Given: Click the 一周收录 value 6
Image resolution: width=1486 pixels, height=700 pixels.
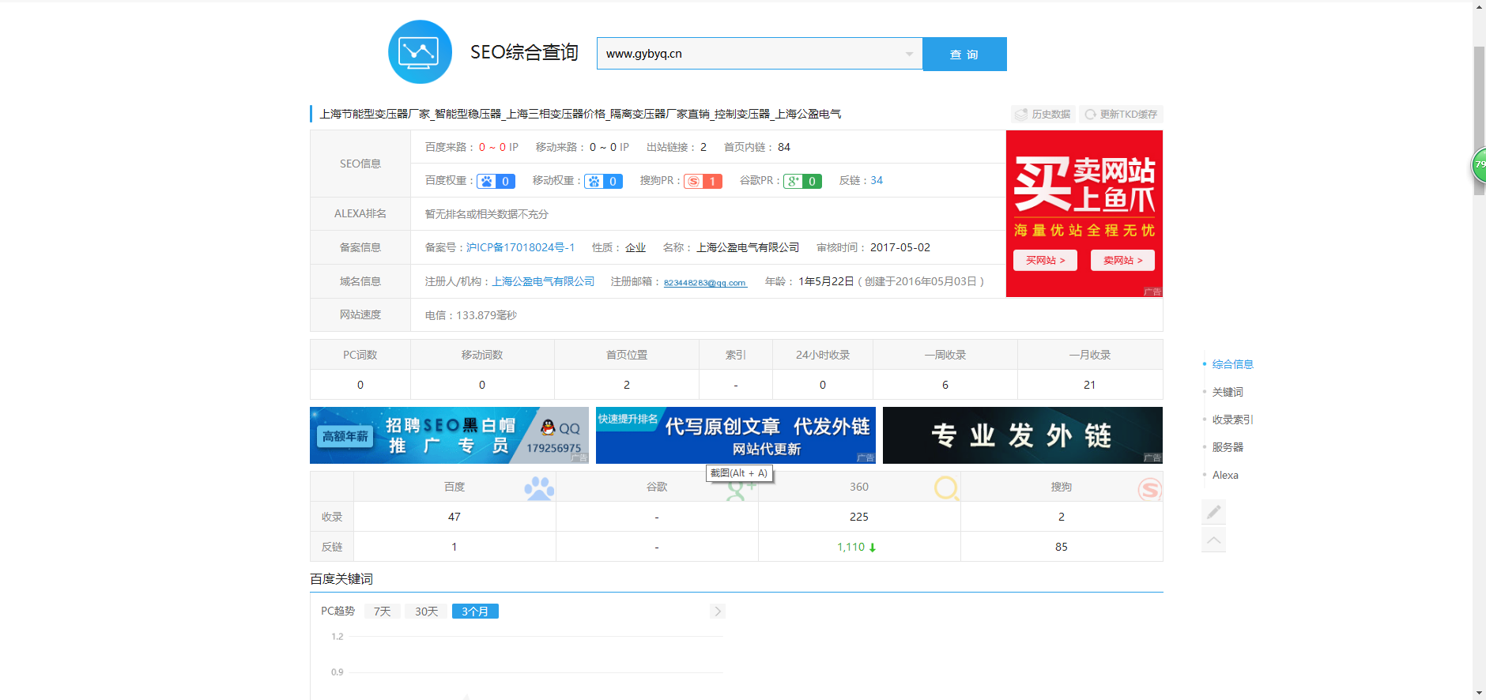Looking at the screenshot, I should [x=945, y=385].
